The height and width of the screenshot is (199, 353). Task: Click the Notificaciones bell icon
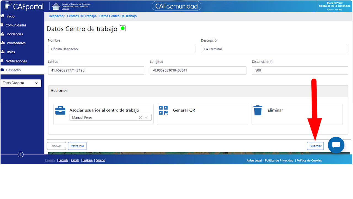click(x=2, y=61)
